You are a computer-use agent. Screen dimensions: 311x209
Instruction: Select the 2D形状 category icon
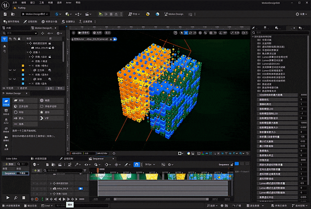point(6,102)
